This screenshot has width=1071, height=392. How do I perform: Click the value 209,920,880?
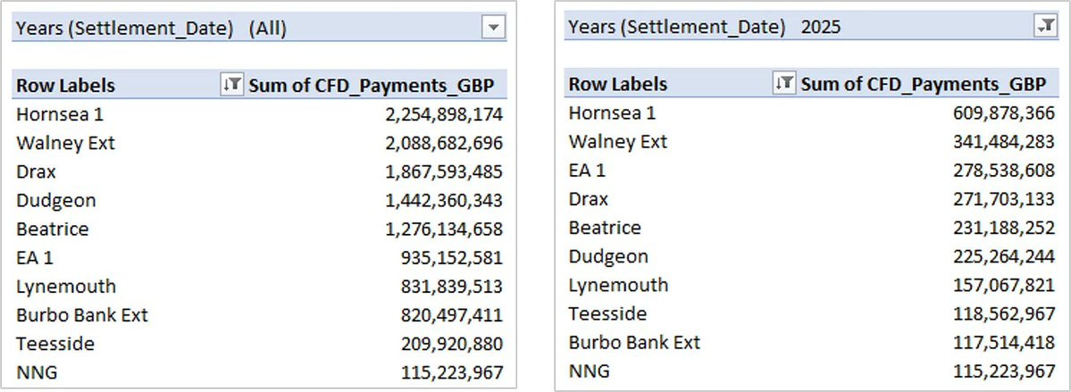tap(452, 344)
